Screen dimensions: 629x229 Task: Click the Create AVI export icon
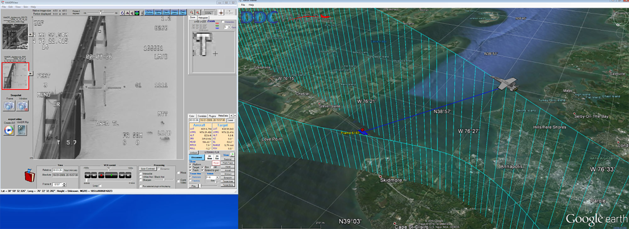9,130
